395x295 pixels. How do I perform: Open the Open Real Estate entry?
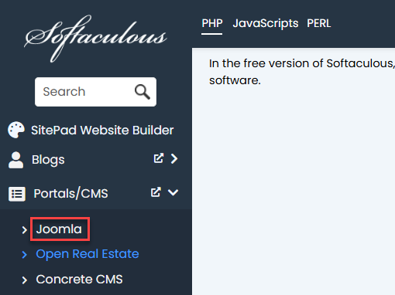(x=88, y=254)
